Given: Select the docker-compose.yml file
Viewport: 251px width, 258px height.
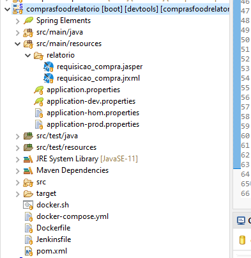Looking at the screenshot, I should coord(72,216).
